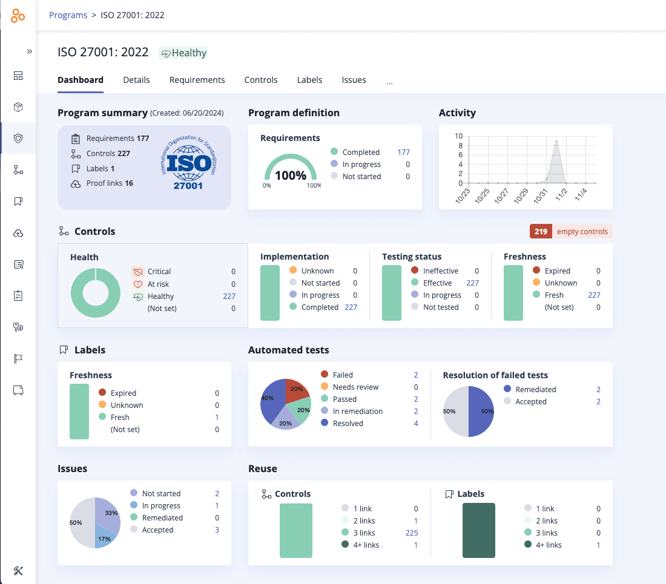Click the cloud upload icon in the sidebar
This screenshot has height=584, width=666.
tap(18, 233)
